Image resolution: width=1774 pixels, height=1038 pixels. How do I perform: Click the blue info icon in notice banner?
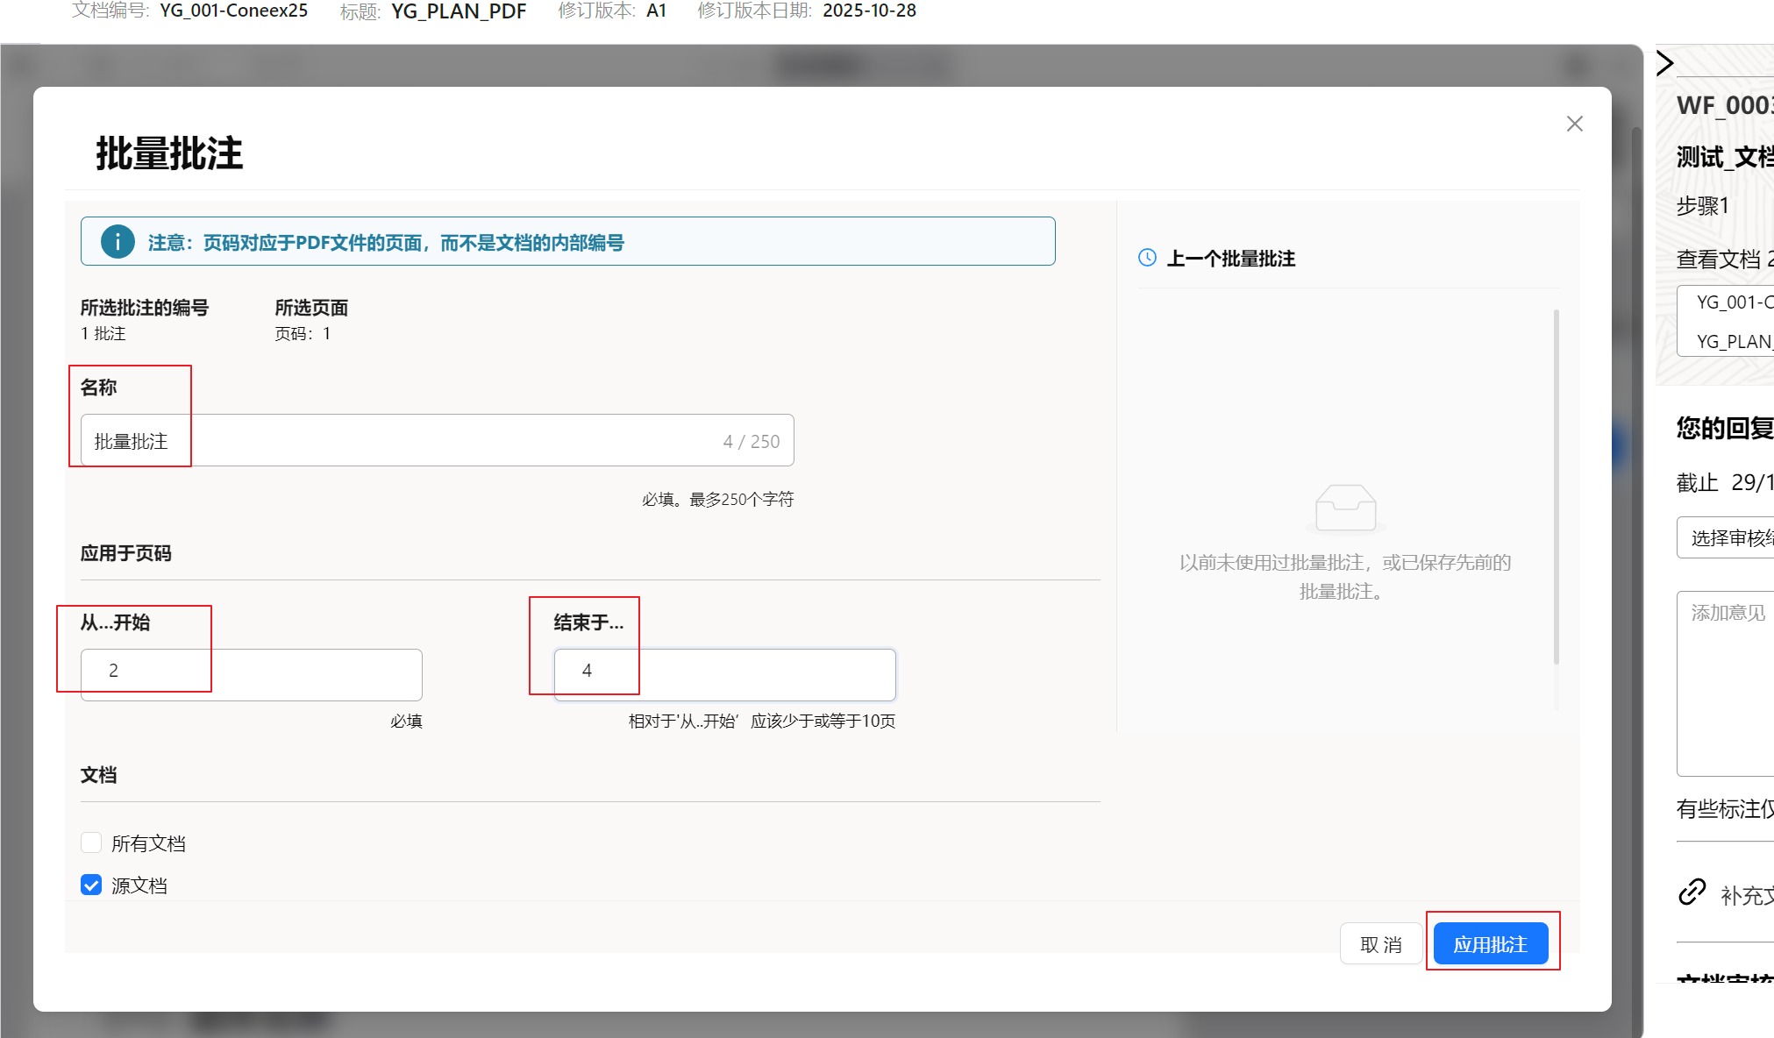(118, 242)
